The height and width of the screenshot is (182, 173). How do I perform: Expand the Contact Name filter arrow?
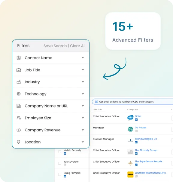(x=83, y=57)
